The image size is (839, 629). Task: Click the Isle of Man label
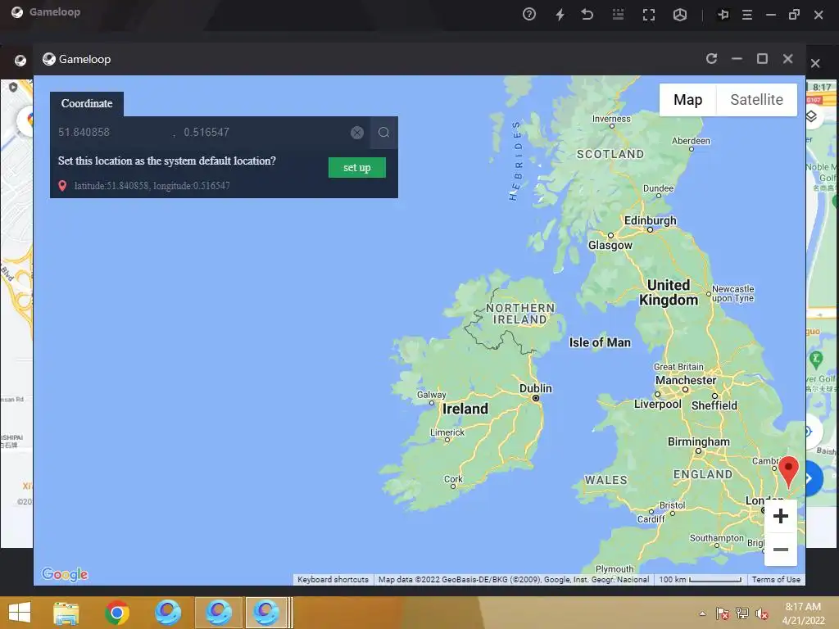600,342
